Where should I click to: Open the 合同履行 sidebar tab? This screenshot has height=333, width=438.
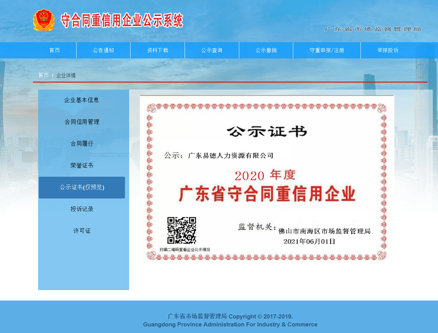point(82,144)
